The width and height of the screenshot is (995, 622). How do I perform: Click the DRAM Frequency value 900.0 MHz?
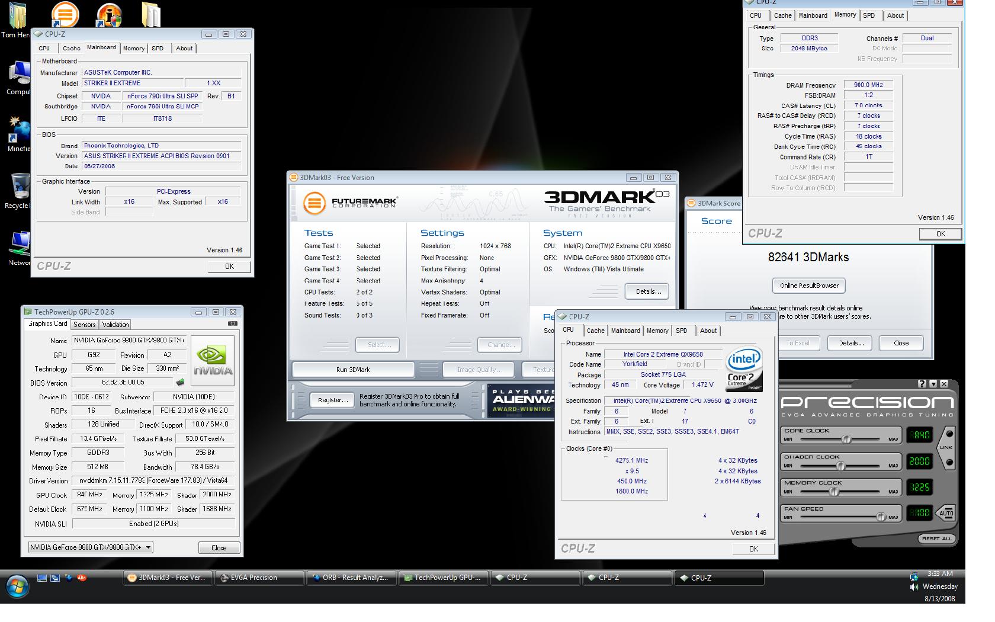pos(869,85)
